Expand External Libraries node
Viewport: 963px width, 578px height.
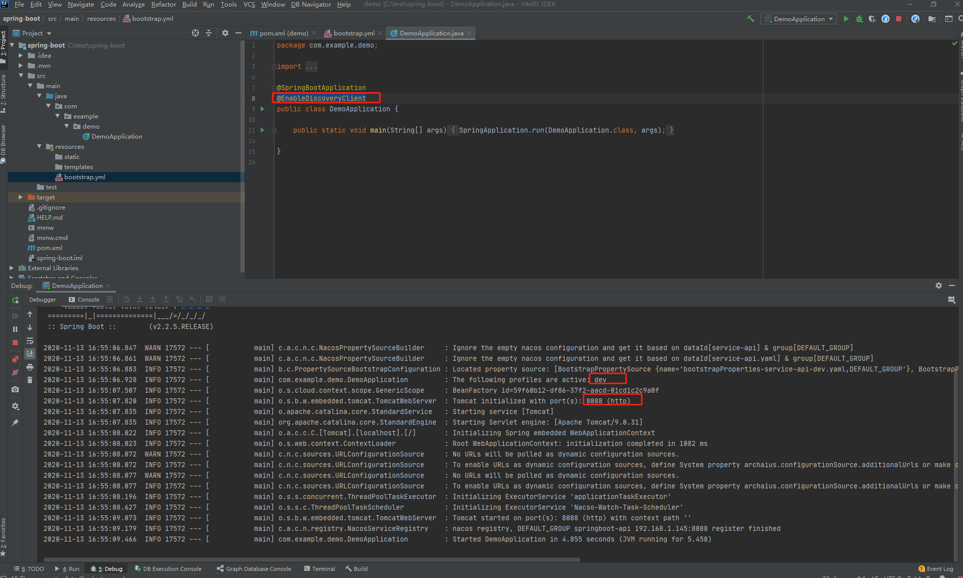pyautogui.click(x=12, y=268)
